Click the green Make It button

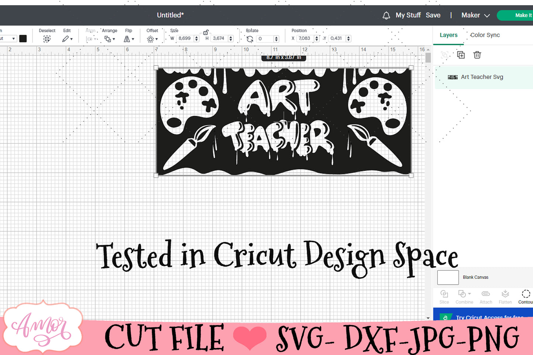[x=520, y=15]
